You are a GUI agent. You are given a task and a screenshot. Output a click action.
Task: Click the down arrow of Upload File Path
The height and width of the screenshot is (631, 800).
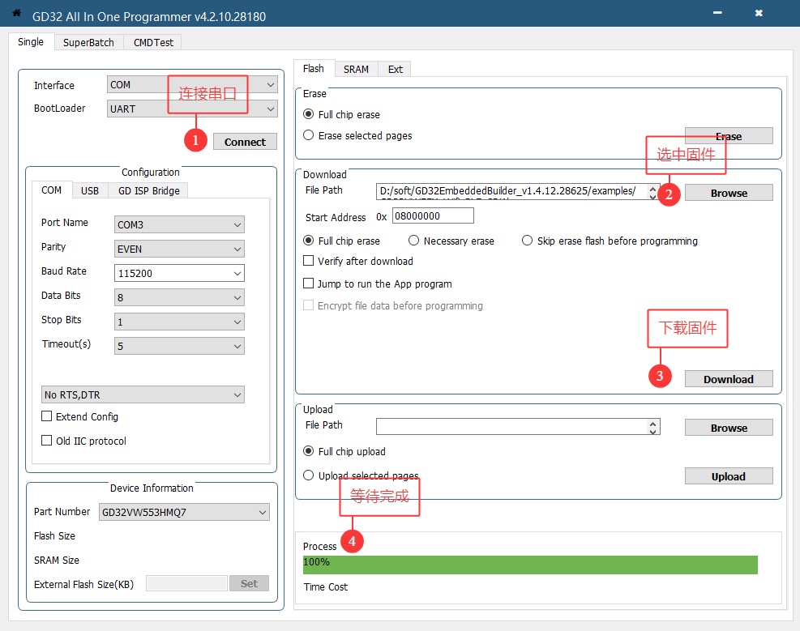pyautogui.click(x=653, y=431)
